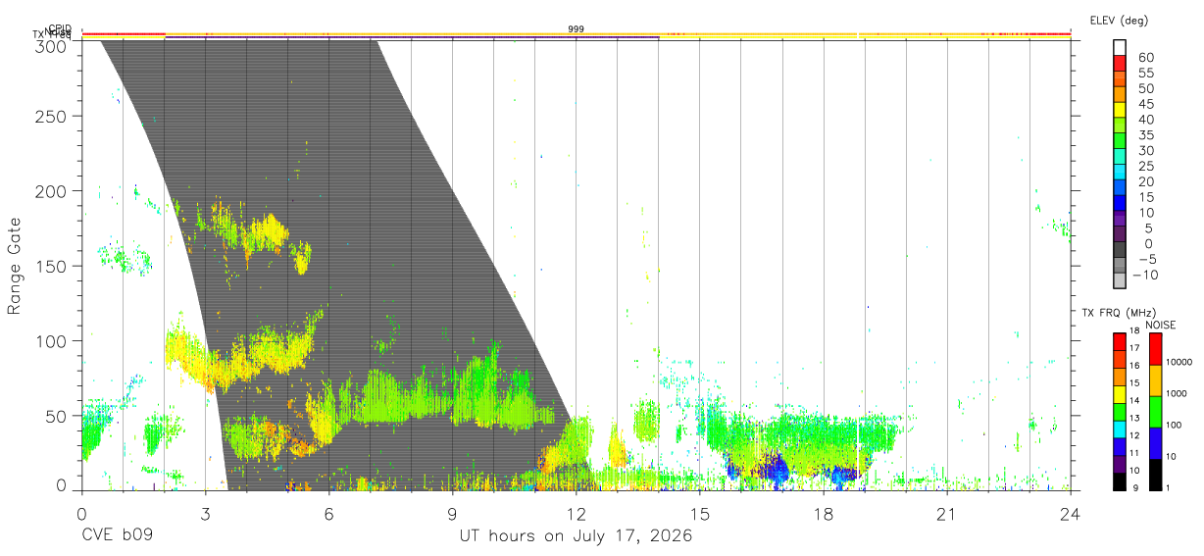The width and height of the screenshot is (1204, 556).
Task: Click the 1000 label on noise scale
Action: pyautogui.click(x=1176, y=393)
